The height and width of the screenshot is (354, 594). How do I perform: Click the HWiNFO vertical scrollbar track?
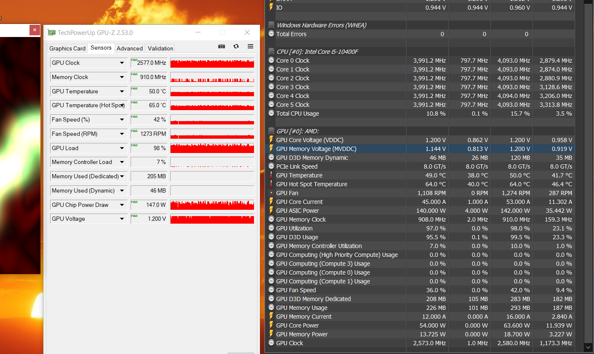(x=589, y=173)
